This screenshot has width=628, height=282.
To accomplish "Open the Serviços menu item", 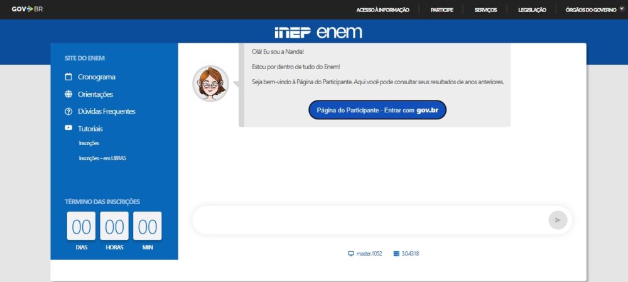I will click(x=485, y=9).
